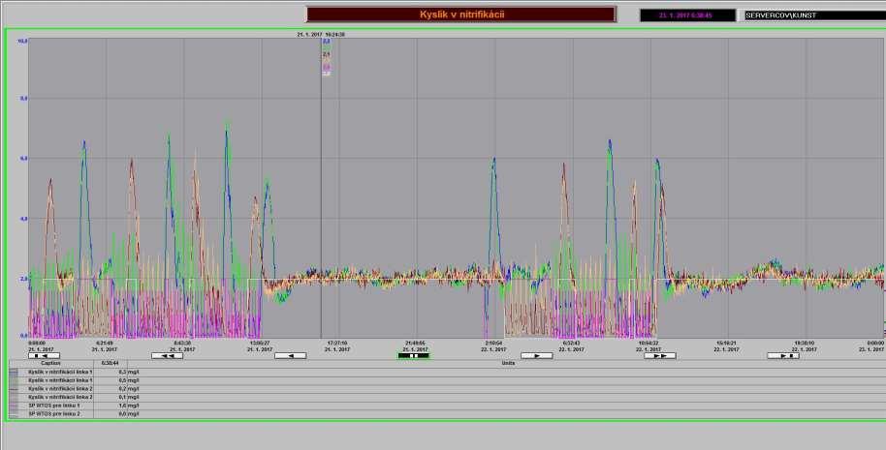Click color swatch of the 0,3 mg/l row
The width and height of the screenshot is (886, 450).
(x=14, y=373)
